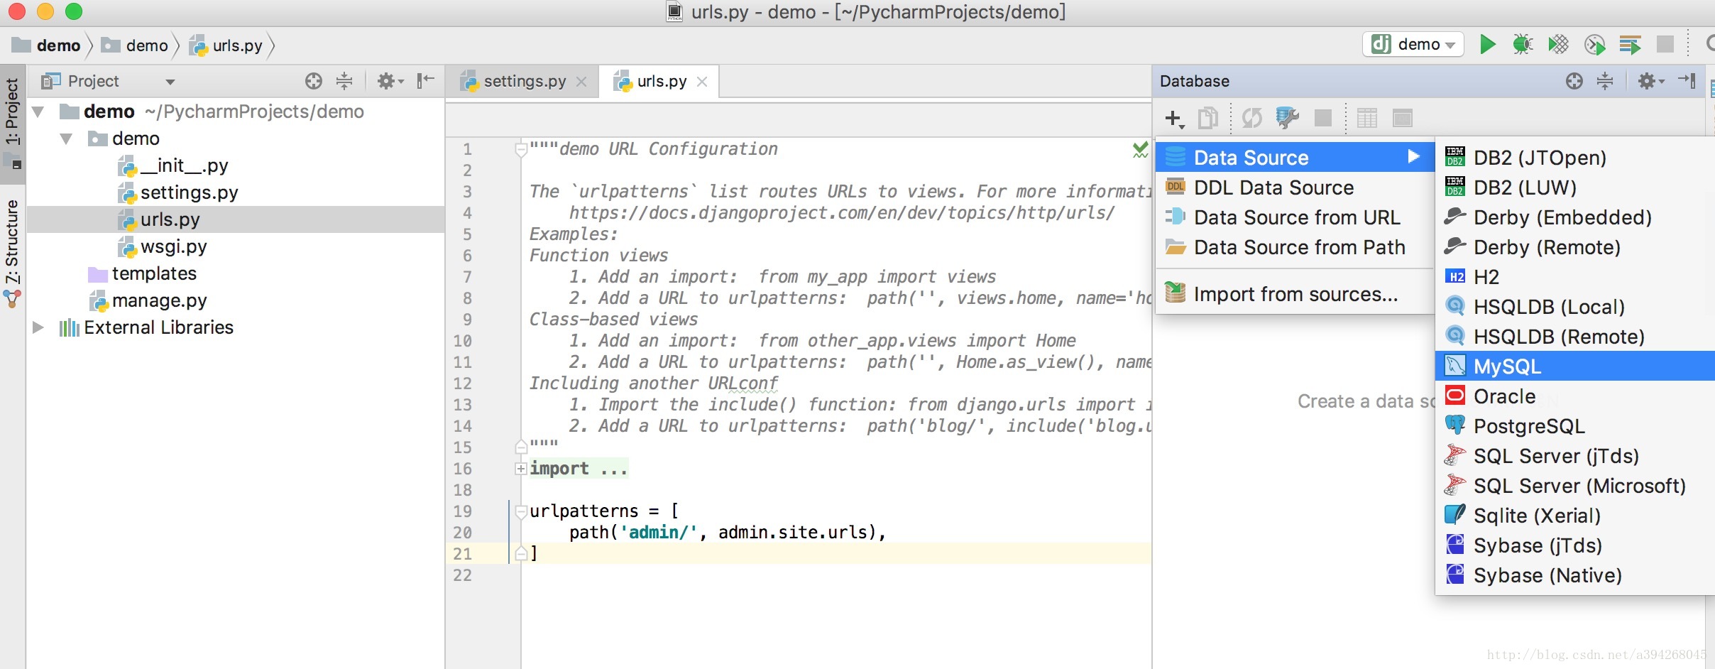Click the inspection checkmark indicator in editor
Image resolution: width=1715 pixels, height=669 pixels.
tap(1140, 149)
